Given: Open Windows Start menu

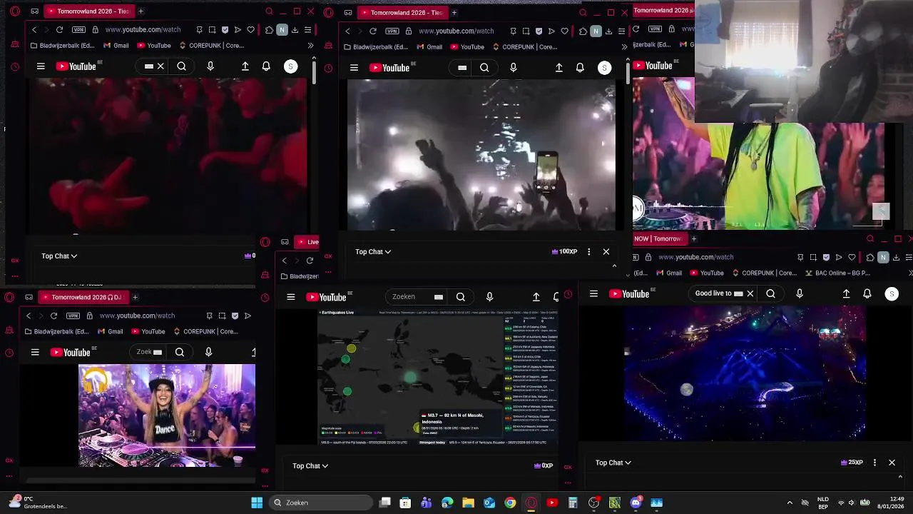Looking at the screenshot, I should (x=257, y=503).
